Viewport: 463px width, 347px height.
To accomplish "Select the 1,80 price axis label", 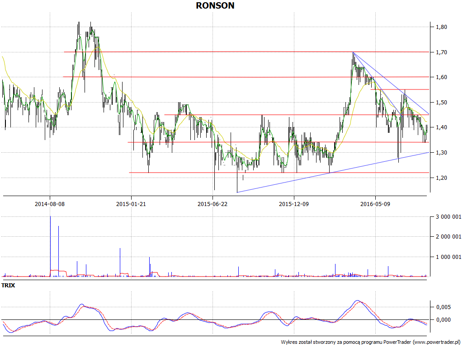I will coord(441,27).
